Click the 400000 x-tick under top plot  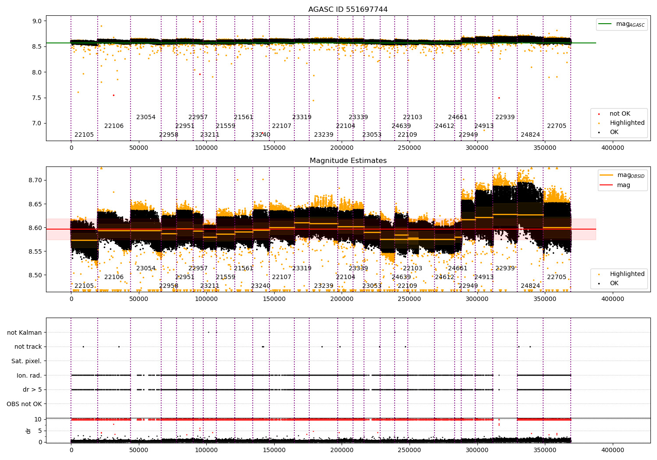(612, 148)
